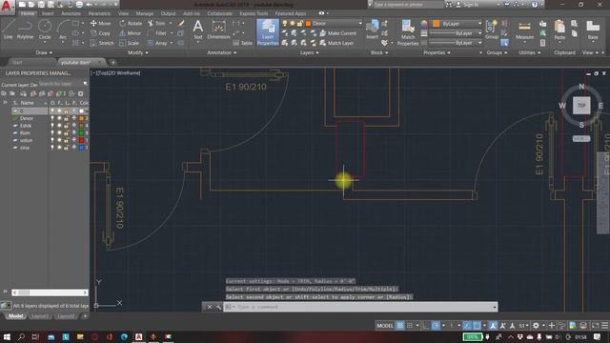The width and height of the screenshot is (610, 343).
Task: Click the Move command
Action: click(x=101, y=23)
